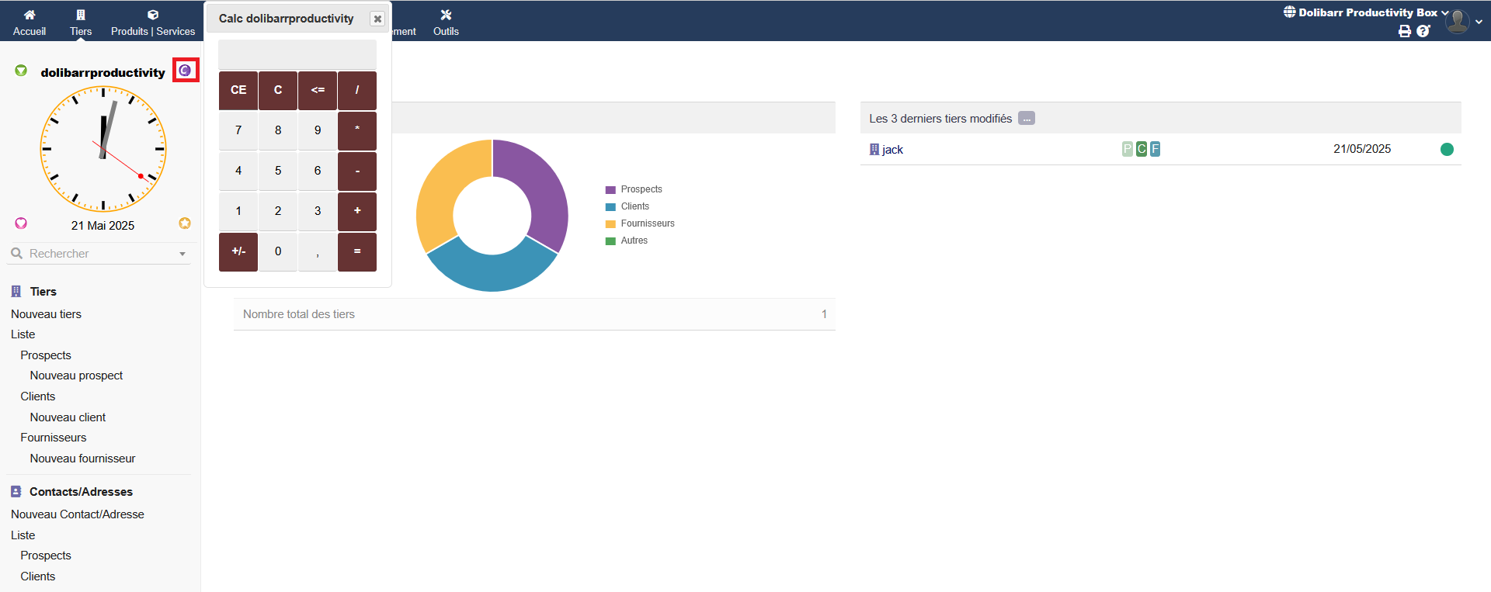This screenshot has height=592, width=1491.
Task: Open the Outils tools menu
Action: tap(446, 22)
